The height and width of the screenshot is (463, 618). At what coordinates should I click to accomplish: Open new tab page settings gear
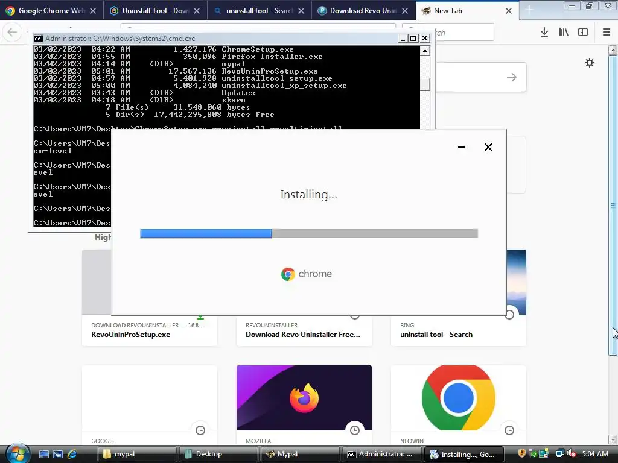tap(590, 63)
